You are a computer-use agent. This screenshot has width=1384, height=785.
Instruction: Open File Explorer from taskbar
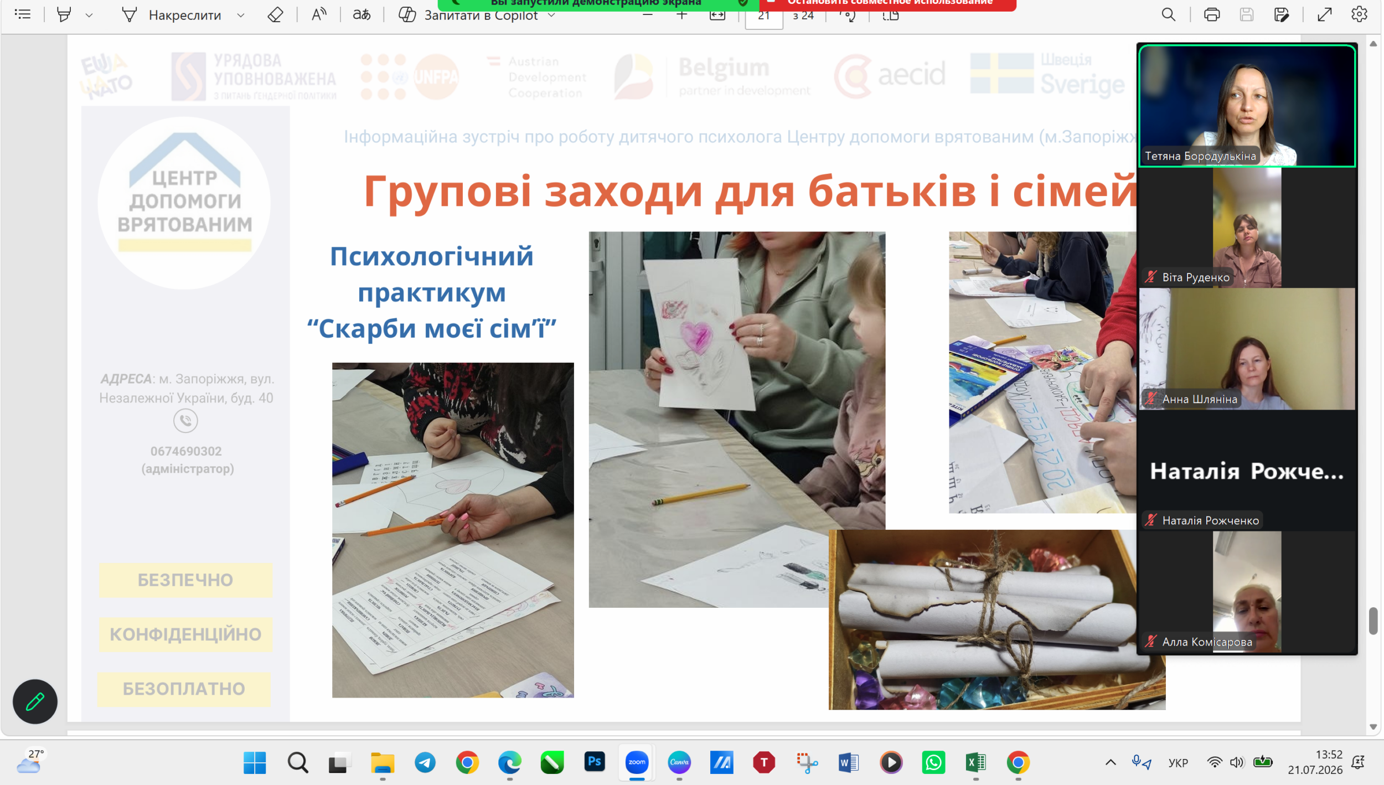[x=382, y=763]
